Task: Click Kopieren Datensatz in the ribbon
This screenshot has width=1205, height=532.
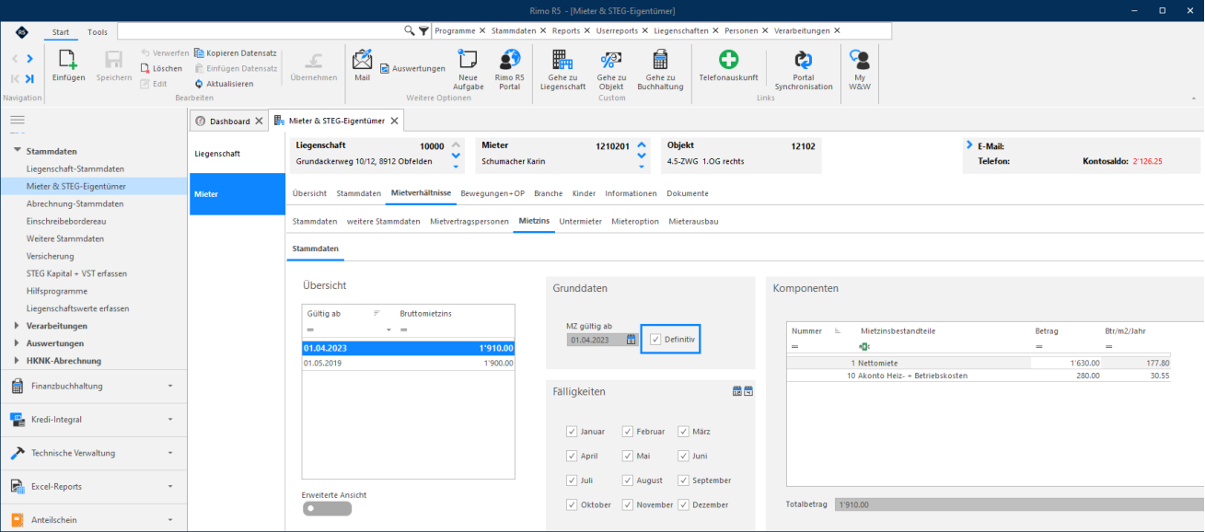Action: pyautogui.click(x=236, y=53)
